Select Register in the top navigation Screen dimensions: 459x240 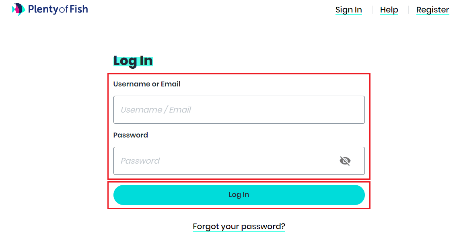(x=432, y=10)
